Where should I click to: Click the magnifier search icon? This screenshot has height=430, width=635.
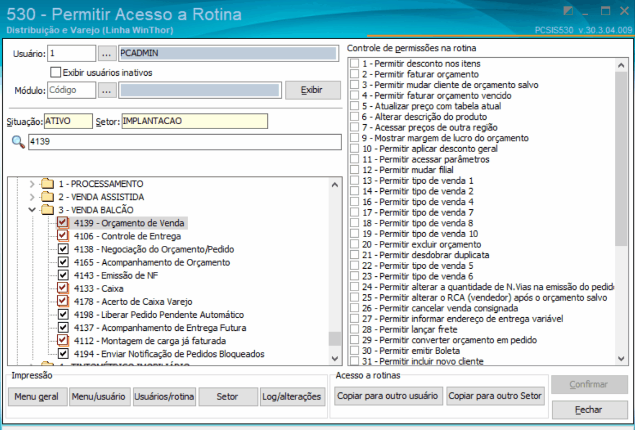pos(18,142)
